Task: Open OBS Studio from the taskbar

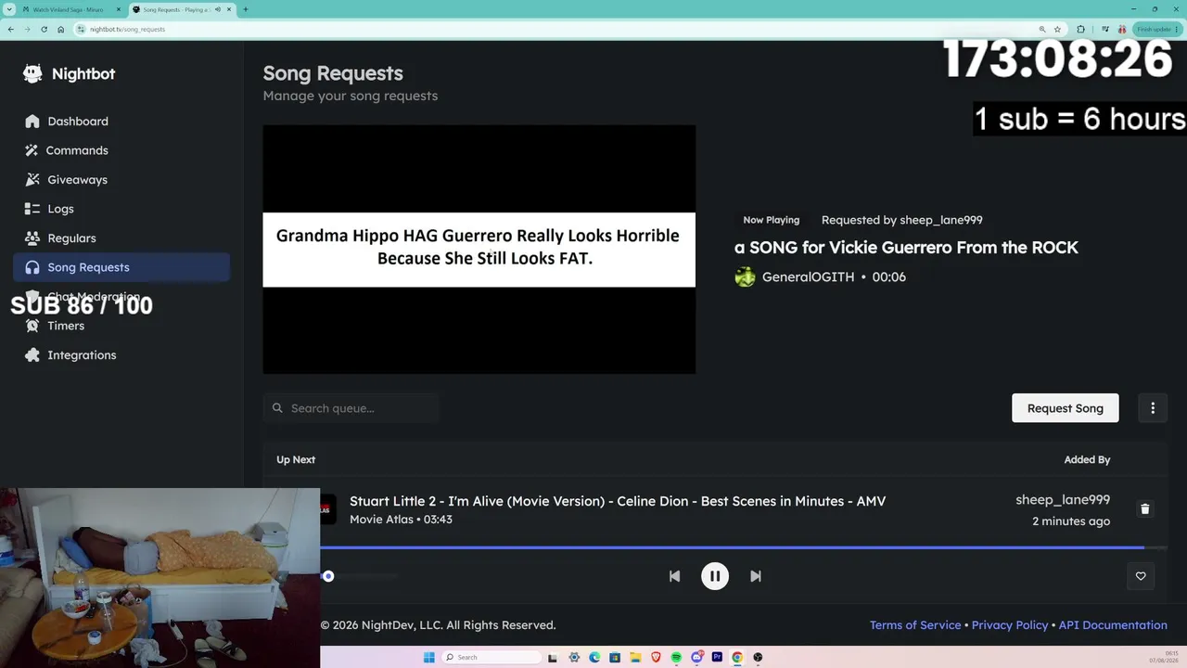Action: pyautogui.click(x=758, y=657)
